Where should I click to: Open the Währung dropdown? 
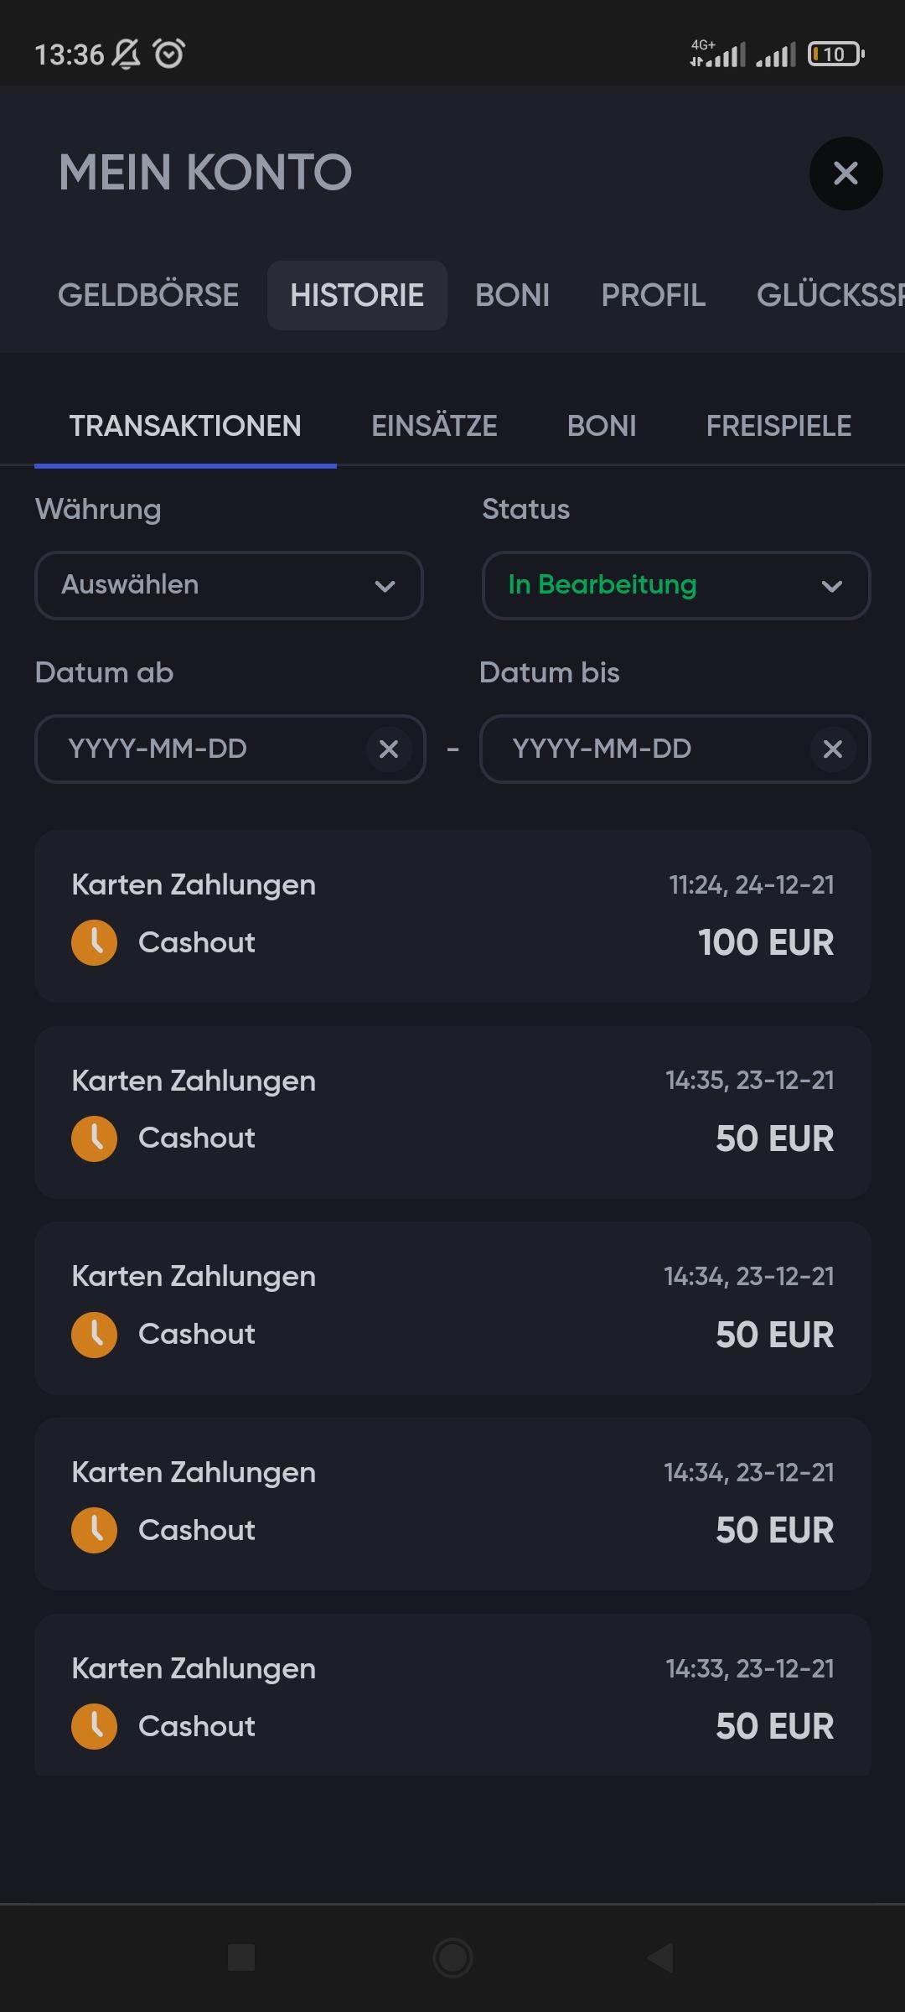(229, 585)
